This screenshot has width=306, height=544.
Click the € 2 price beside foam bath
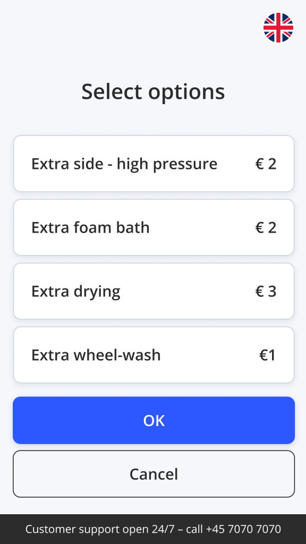266,227
